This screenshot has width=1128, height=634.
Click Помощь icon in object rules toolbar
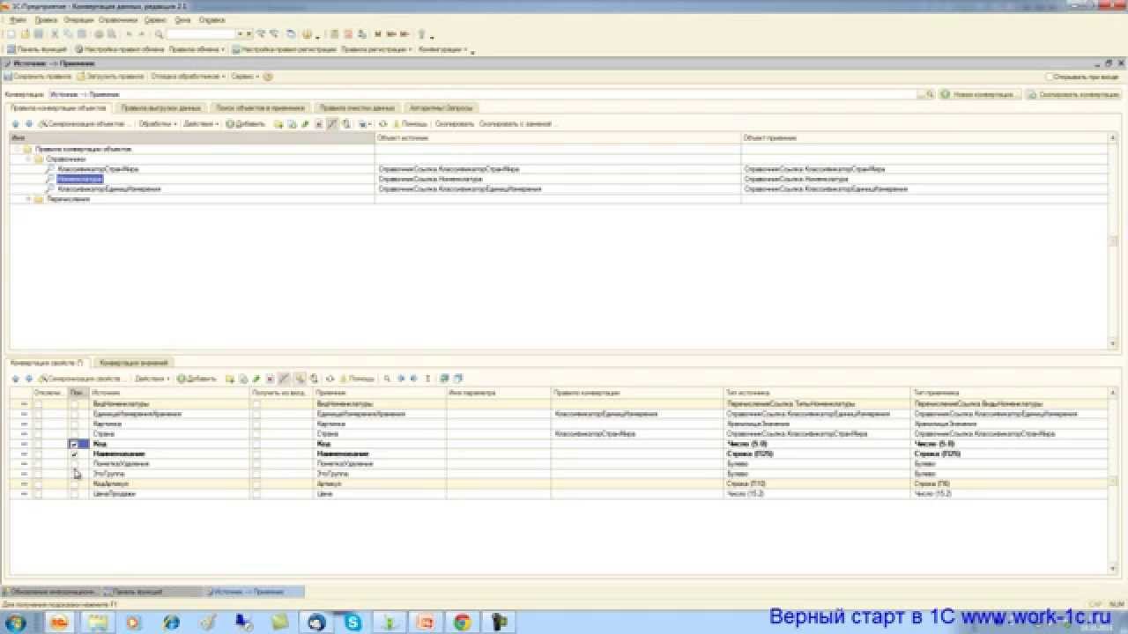point(410,124)
